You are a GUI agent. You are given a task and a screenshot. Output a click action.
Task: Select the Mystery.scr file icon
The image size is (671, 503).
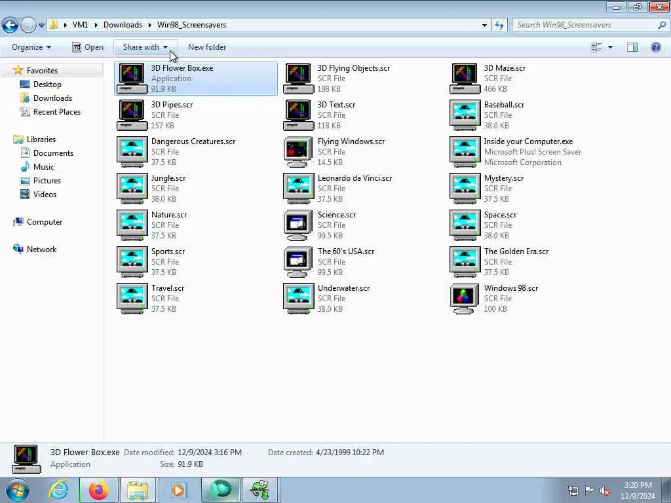pyautogui.click(x=465, y=189)
